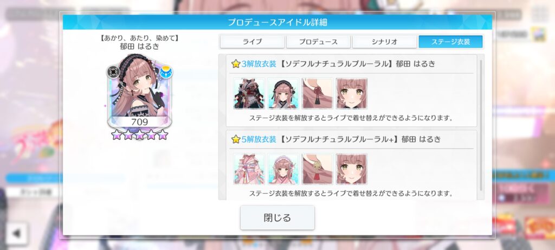Click the 閉じる button
Screen dimensions: 555x250
(277, 217)
